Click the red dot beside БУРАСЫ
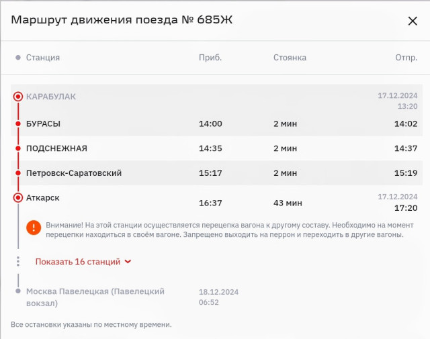The width and height of the screenshot is (430, 339). pyautogui.click(x=18, y=124)
